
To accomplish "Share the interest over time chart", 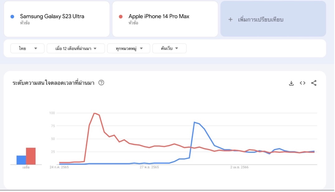I will [x=313, y=83].
